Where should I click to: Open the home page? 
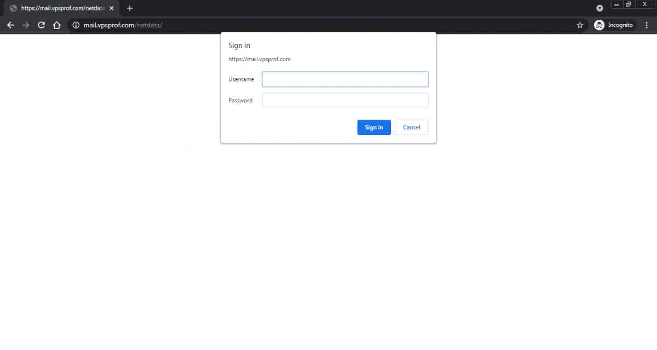click(56, 25)
